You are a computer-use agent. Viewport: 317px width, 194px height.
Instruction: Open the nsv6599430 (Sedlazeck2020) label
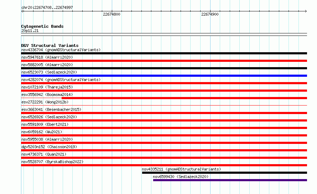click(181, 177)
